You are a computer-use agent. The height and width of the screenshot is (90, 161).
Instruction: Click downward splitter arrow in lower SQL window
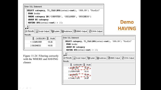tap(66, 55)
